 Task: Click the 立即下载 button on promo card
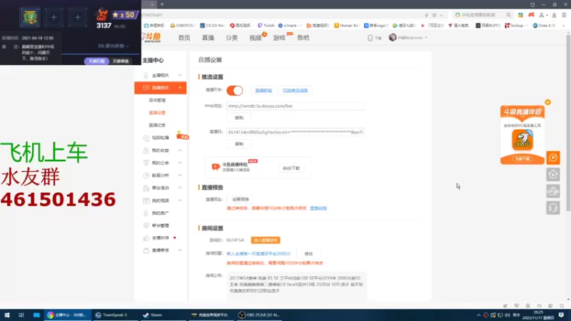point(522,159)
